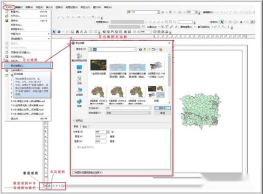263x194 pixels.
Task: Select the Network shortcut in dialog sidebar
Action: [79, 103]
